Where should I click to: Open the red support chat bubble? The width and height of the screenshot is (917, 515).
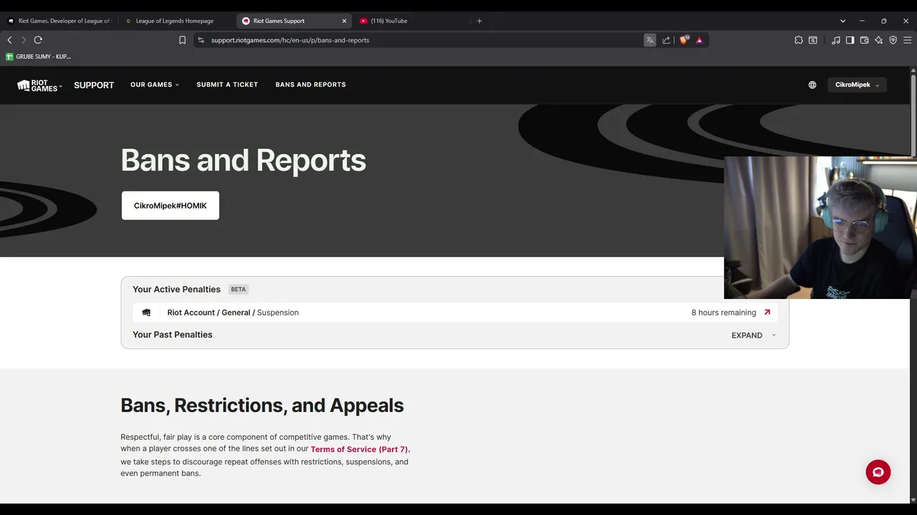(x=878, y=472)
